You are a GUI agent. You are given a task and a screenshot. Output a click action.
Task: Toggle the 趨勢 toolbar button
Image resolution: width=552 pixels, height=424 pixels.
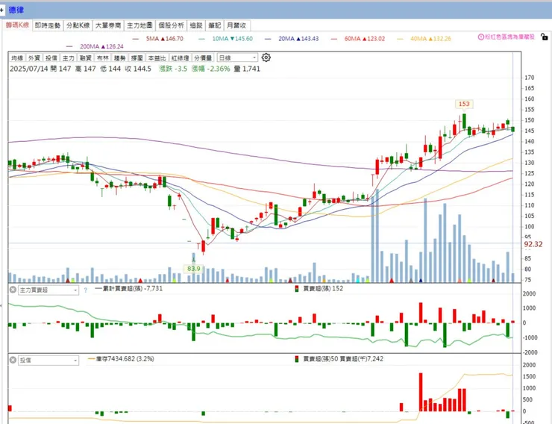pos(119,57)
